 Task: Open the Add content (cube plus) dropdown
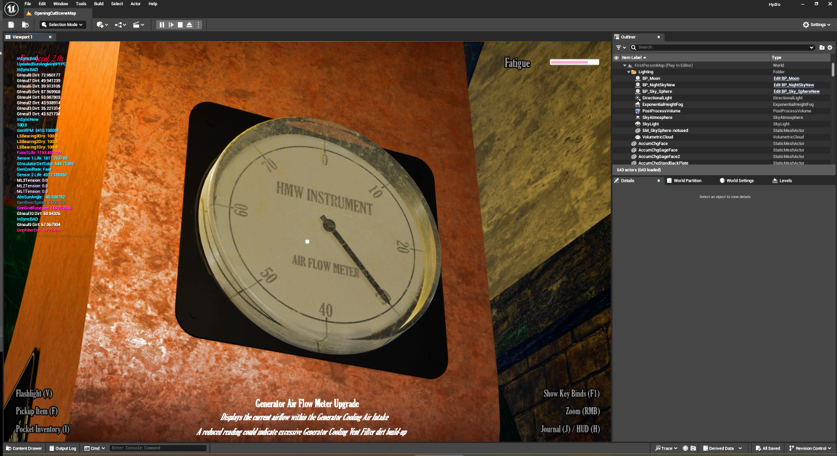tap(103, 25)
